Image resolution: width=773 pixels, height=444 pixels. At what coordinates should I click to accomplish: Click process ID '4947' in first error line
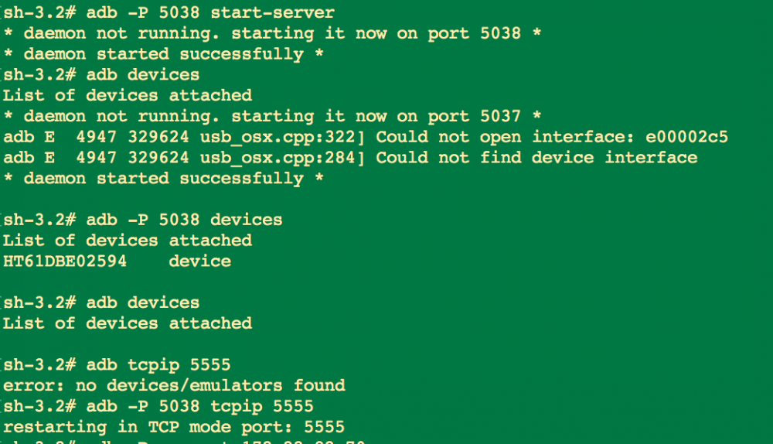tap(96, 137)
